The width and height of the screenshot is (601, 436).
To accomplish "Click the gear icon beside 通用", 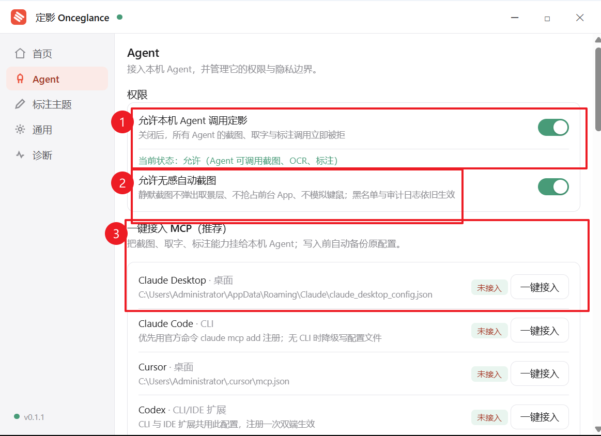I will pos(20,130).
